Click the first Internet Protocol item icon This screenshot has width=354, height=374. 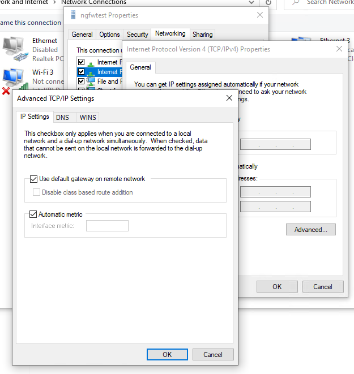click(91, 63)
